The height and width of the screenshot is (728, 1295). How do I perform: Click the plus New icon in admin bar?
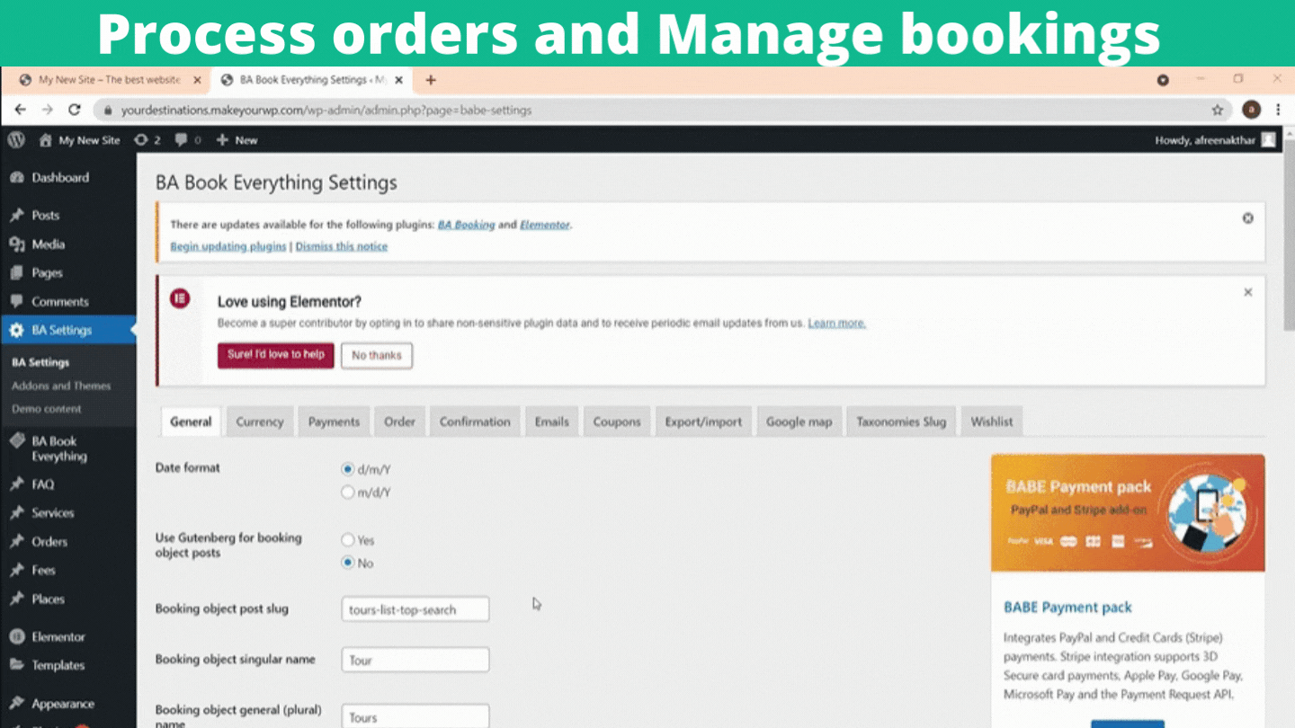click(222, 140)
